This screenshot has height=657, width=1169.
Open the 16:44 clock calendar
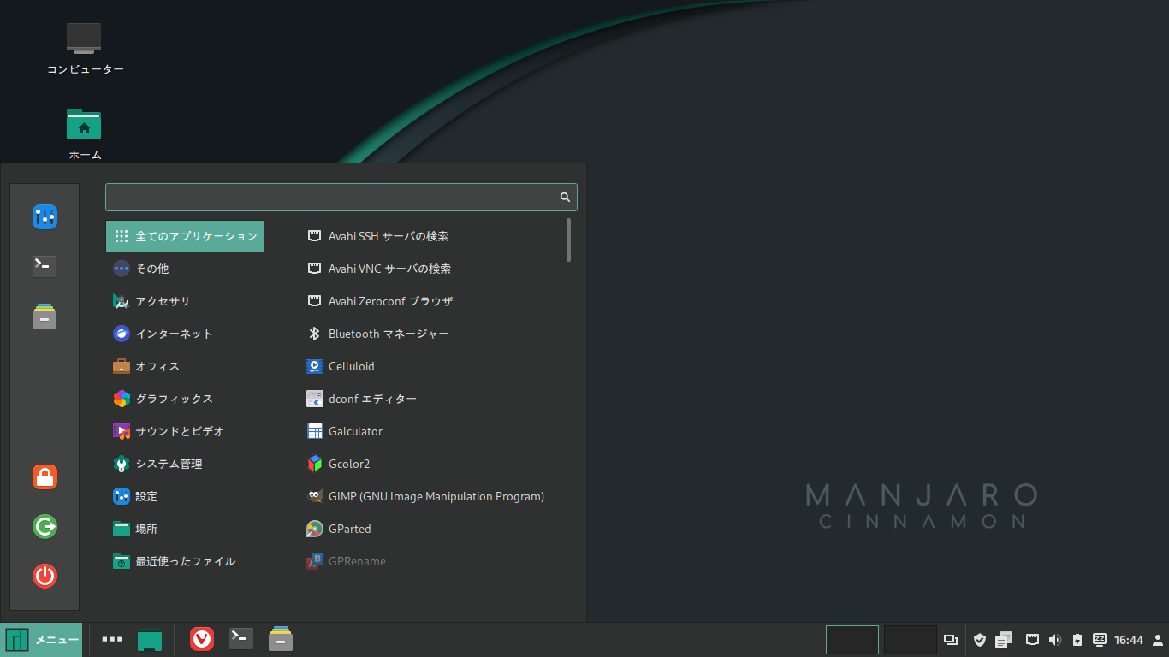pos(1129,640)
